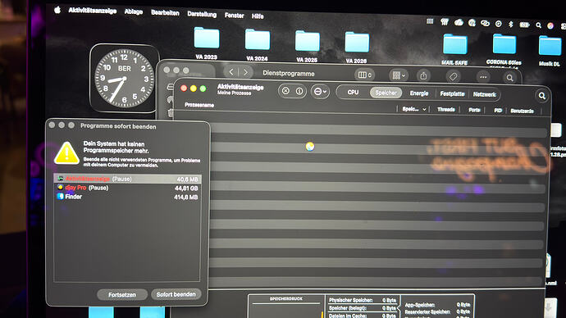Go forward in the Dienstprogramme Finder window
566x318 pixels.
[245, 72]
